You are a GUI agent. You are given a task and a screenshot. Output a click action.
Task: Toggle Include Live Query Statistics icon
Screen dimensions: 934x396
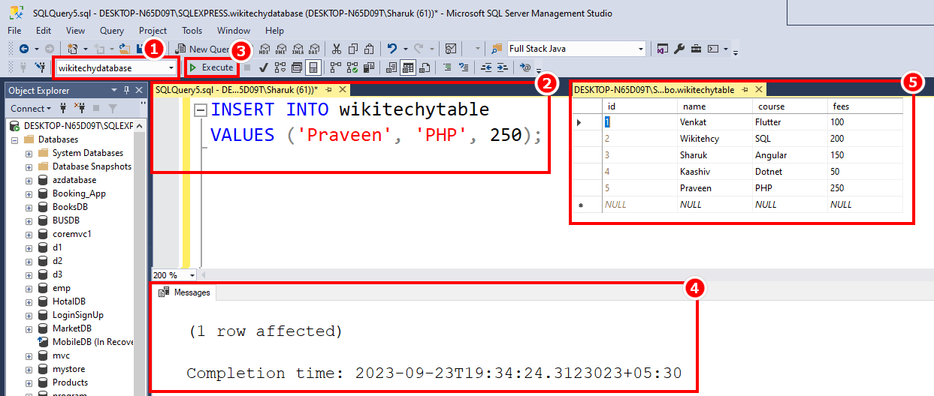tap(352, 67)
